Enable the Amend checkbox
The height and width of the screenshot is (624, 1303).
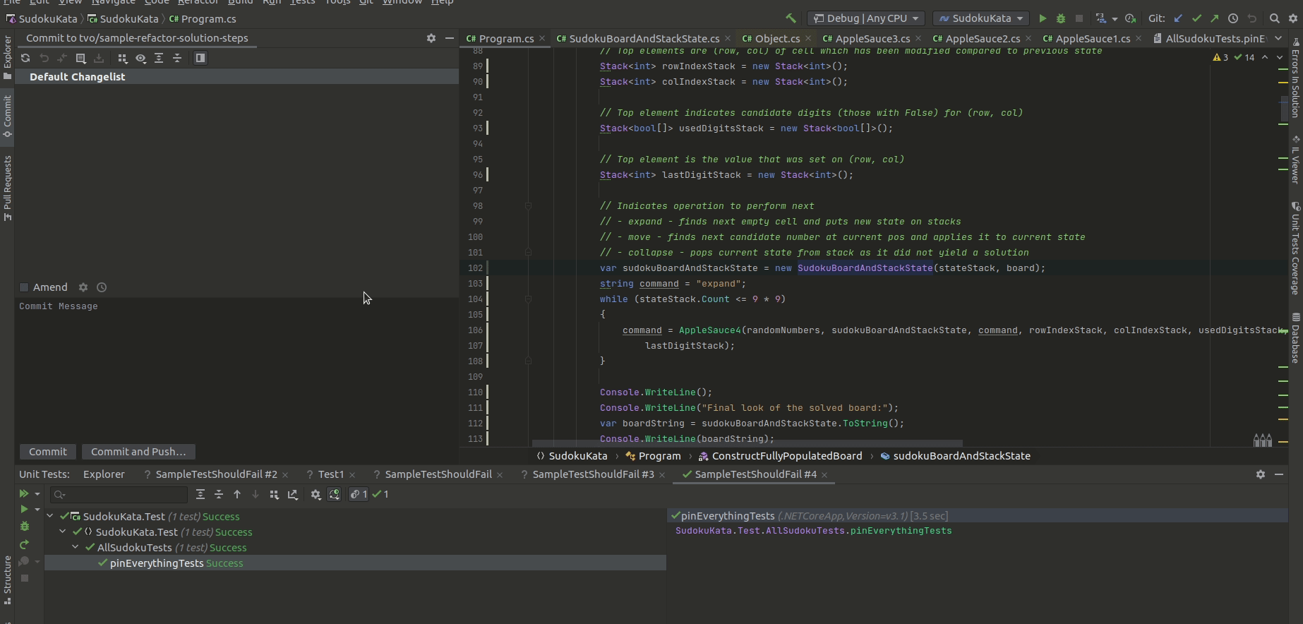point(24,287)
